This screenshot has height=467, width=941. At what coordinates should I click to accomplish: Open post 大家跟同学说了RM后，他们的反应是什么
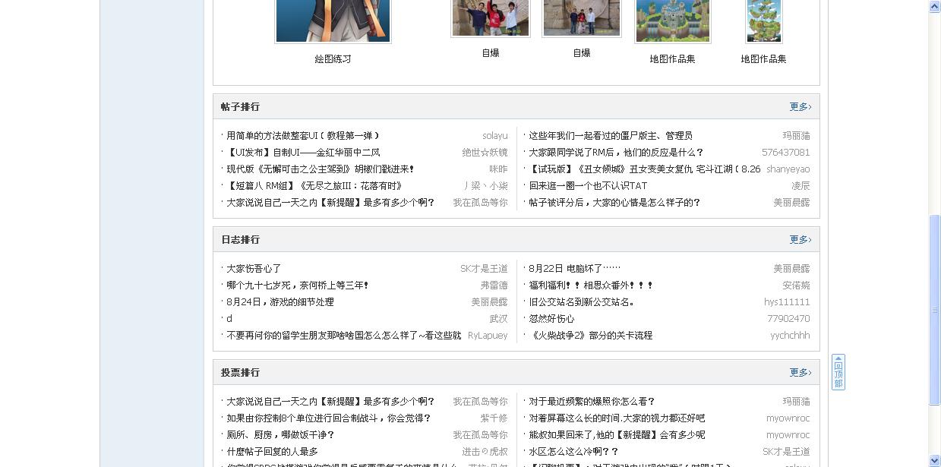point(617,153)
